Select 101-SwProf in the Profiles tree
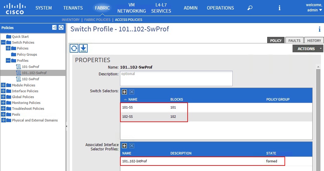This screenshot has width=324, height=171. pos(30,67)
